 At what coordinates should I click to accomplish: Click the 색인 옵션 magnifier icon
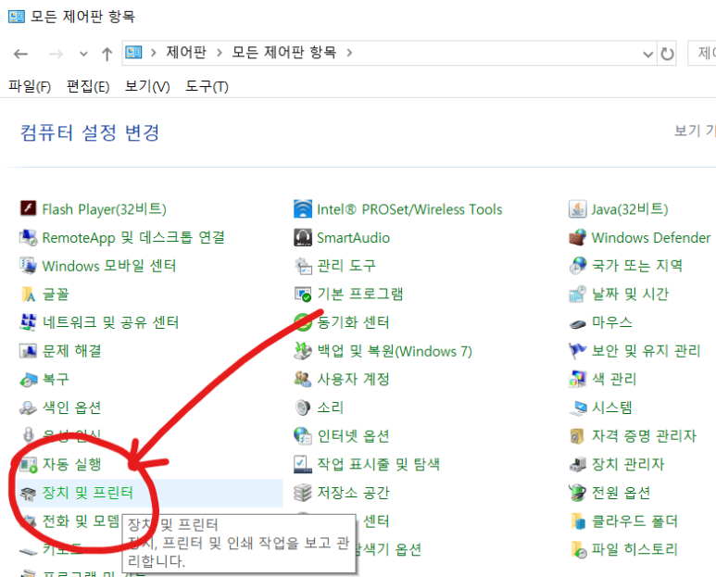tap(29, 408)
